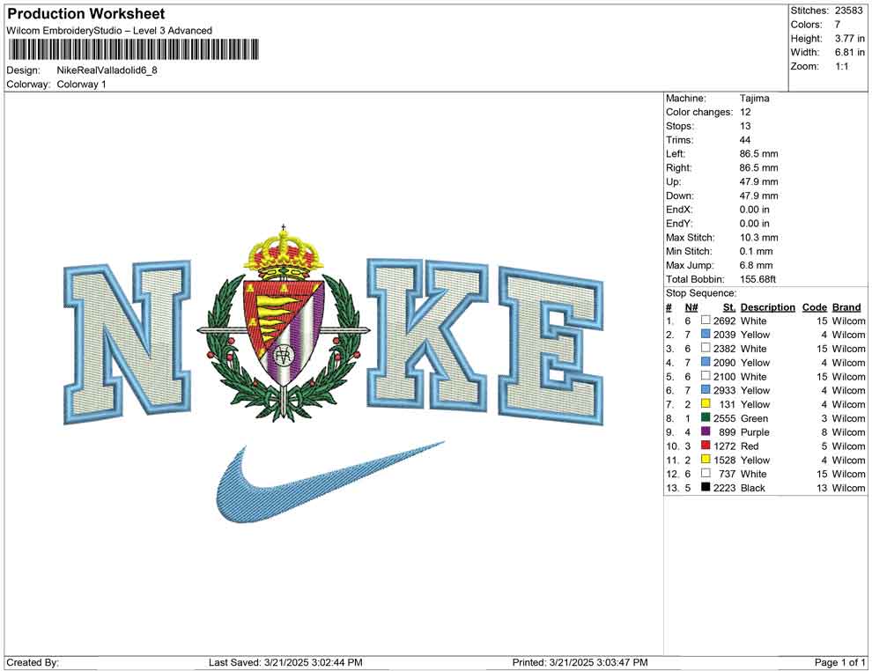Click the St. column header
The width and height of the screenshot is (872, 671).
(729, 306)
